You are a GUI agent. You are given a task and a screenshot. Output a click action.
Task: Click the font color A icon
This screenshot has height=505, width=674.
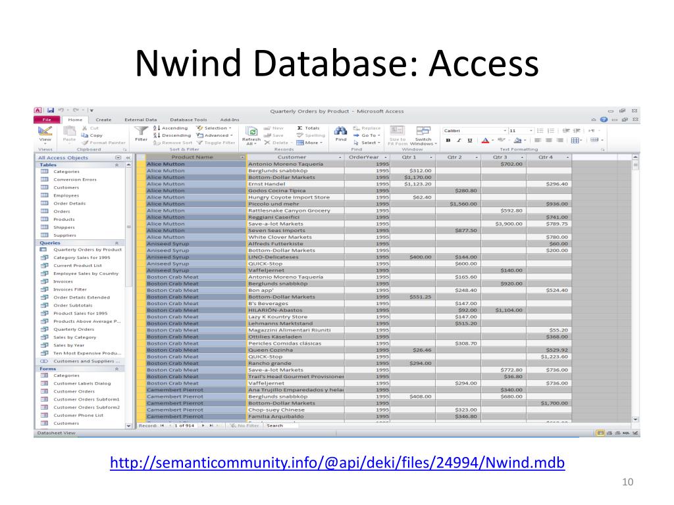click(485, 141)
